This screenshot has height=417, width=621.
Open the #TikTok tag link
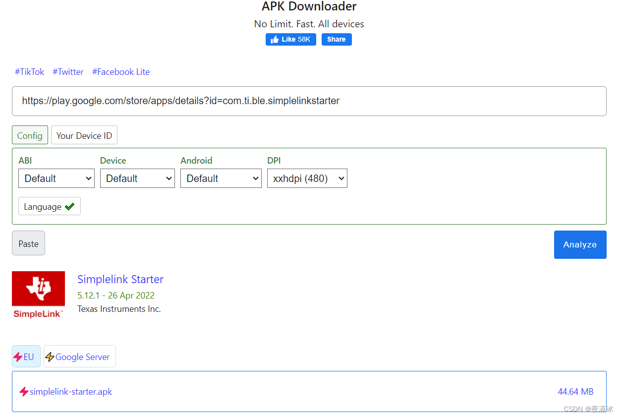click(29, 72)
